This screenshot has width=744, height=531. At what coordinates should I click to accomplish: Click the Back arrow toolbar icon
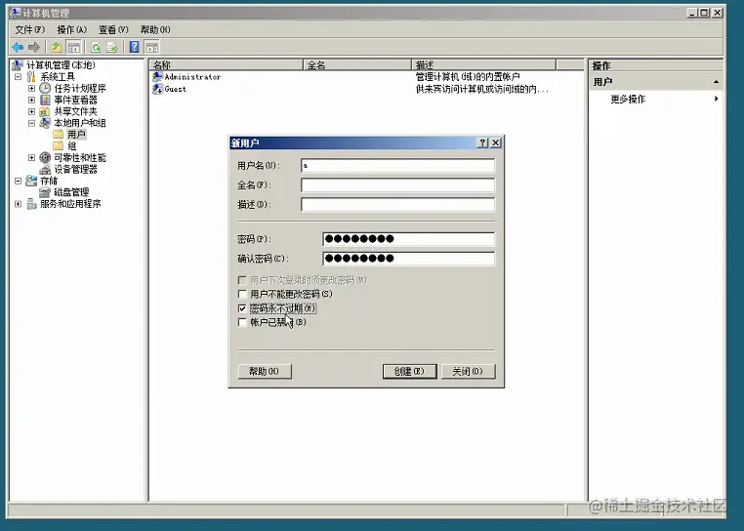coord(18,47)
